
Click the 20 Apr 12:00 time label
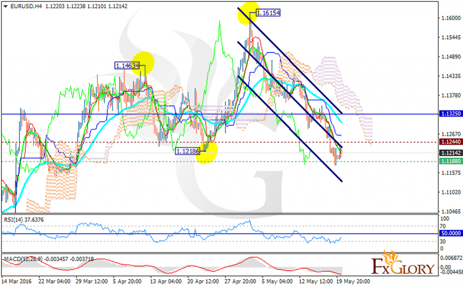(203, 281)
